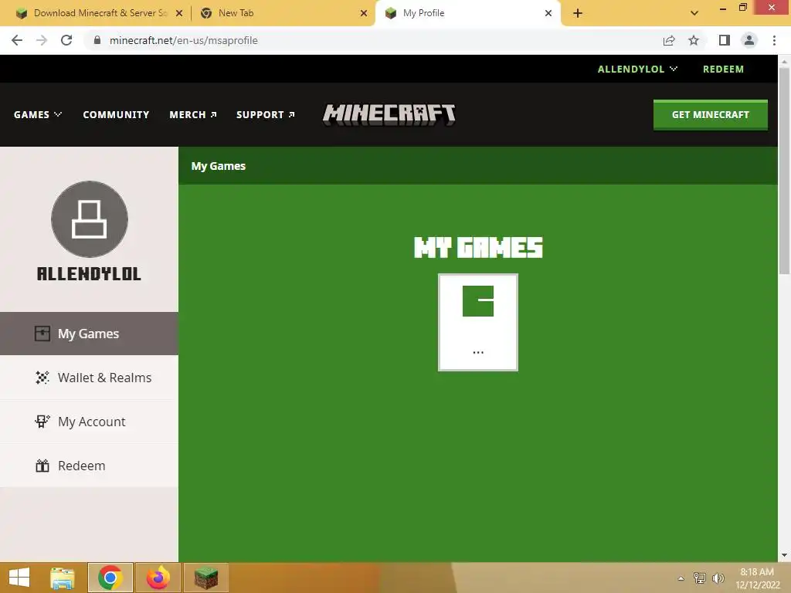Viewport: 791px width, 593px height.
Task: Open My Account section
Action: click(x=89, y=422)
